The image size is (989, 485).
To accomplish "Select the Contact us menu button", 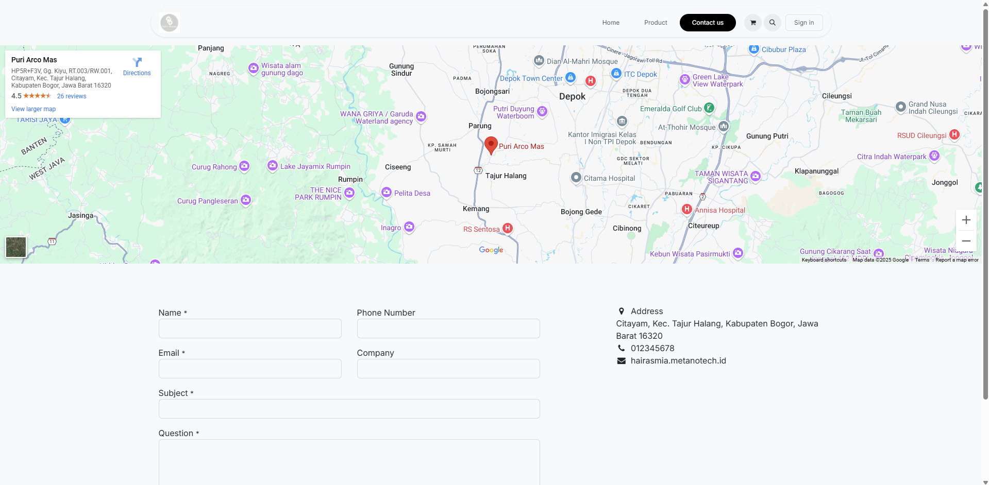I will click(708, 23).
